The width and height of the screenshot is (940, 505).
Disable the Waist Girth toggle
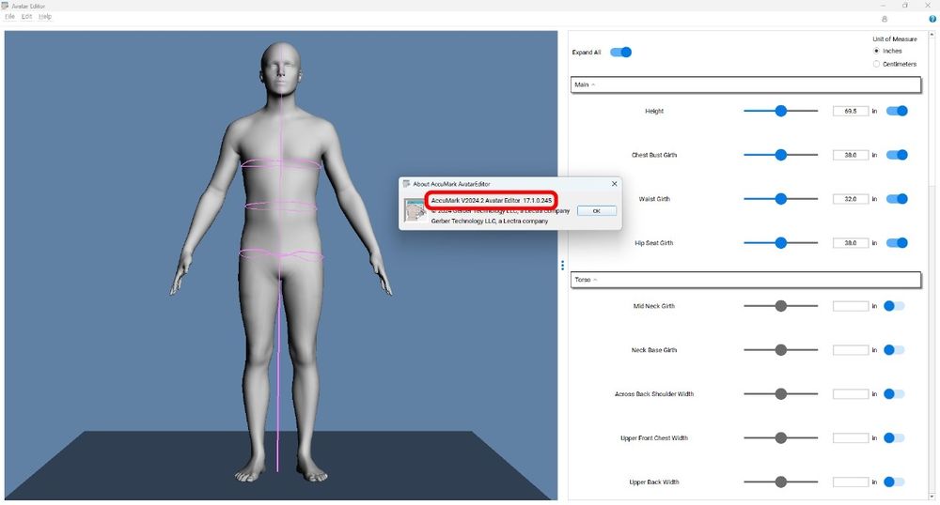[x=897, y=199]
